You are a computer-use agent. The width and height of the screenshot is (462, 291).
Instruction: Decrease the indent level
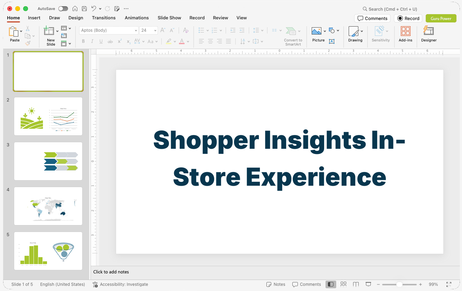[x=233, y=30]
